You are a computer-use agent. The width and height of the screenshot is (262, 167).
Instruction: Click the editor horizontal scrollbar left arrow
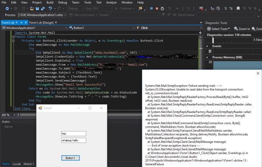18,115
